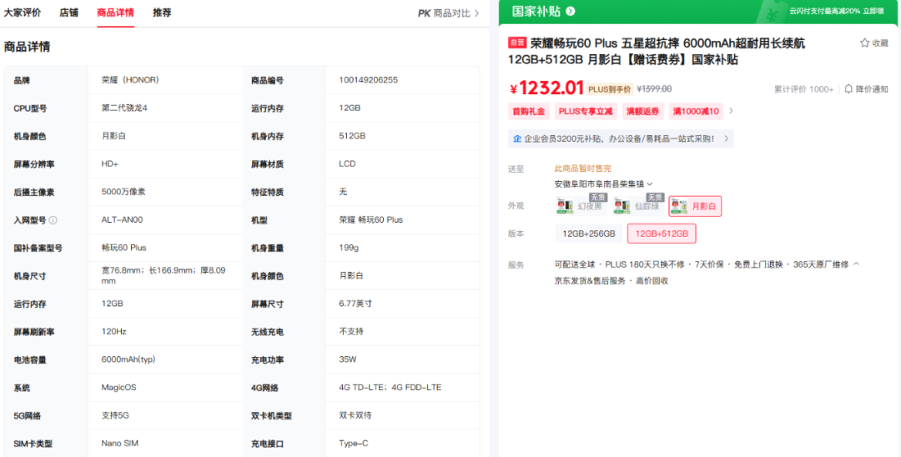Click the 512GB storage value
This screenshot has width=901, height=457.
click(352, 136)
